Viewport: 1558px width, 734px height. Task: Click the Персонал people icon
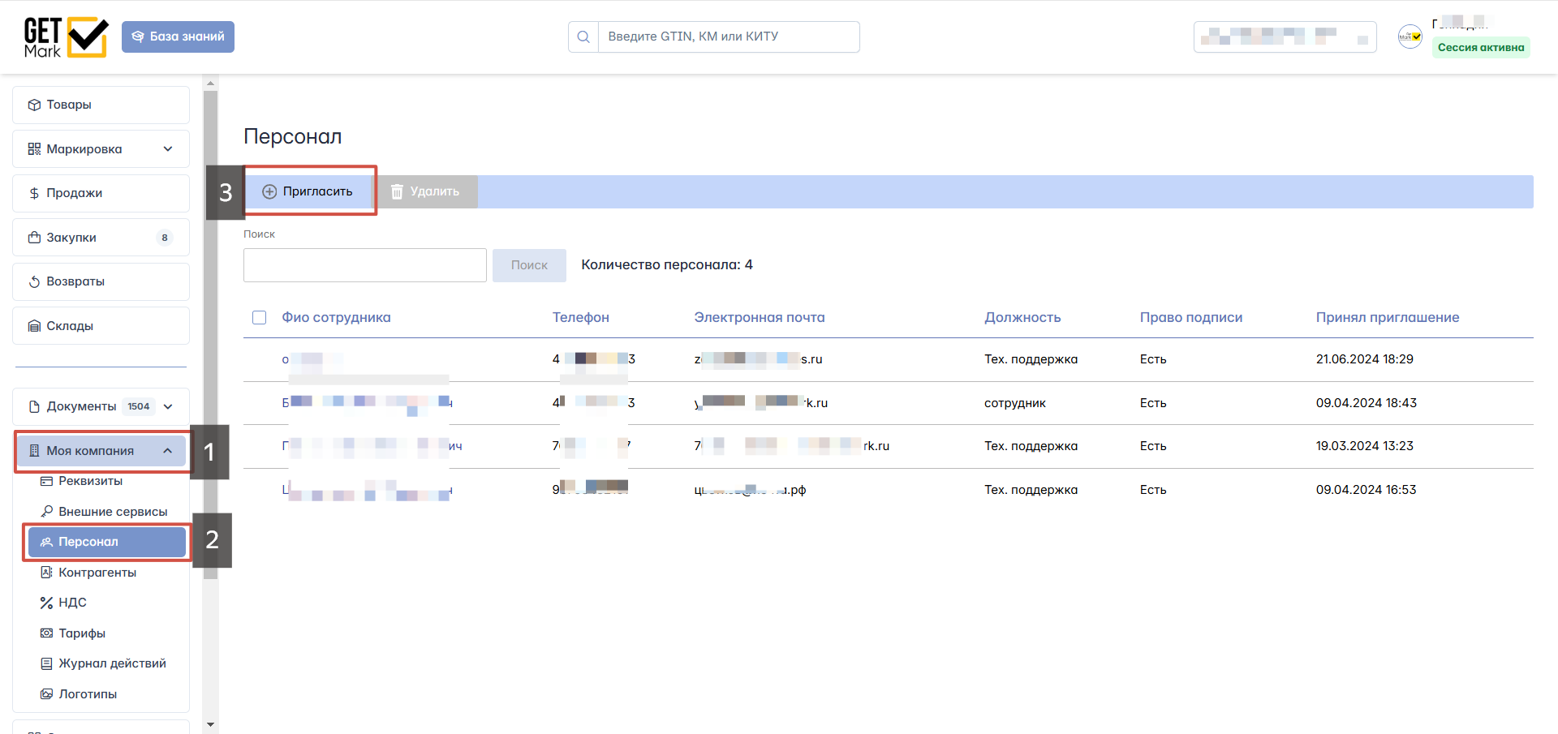coord(46,542)
